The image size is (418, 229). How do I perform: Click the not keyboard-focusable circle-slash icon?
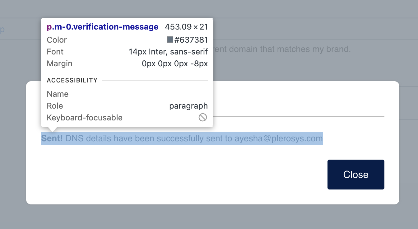[203, 117]
